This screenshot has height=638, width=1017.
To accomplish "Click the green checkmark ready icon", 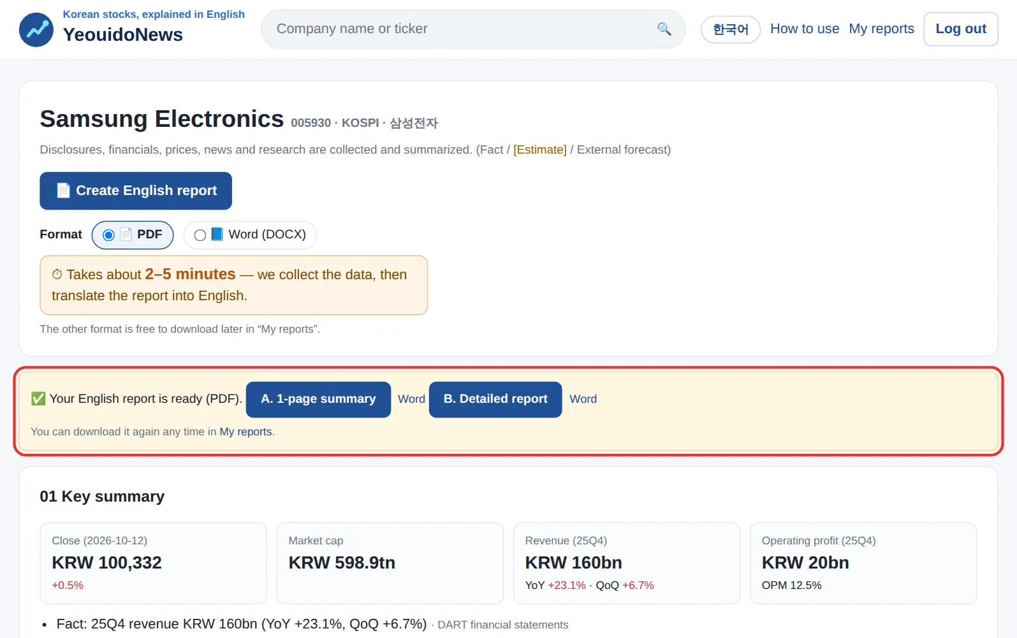I will coord(38,399).
